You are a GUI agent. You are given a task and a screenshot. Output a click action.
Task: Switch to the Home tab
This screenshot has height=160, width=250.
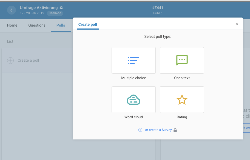coord(12,25)
